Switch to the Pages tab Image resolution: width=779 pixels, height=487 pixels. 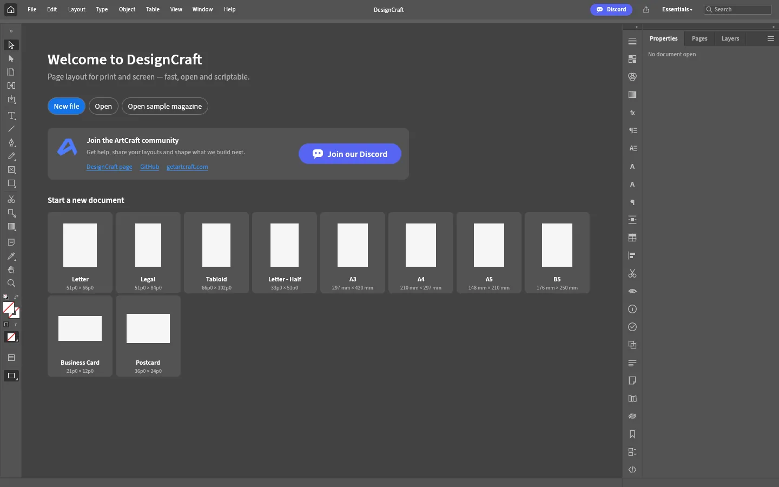[x=699, y=38]
